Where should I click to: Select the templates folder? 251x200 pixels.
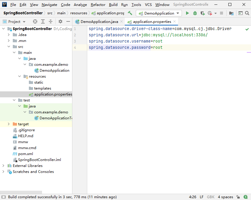(42, 88)
